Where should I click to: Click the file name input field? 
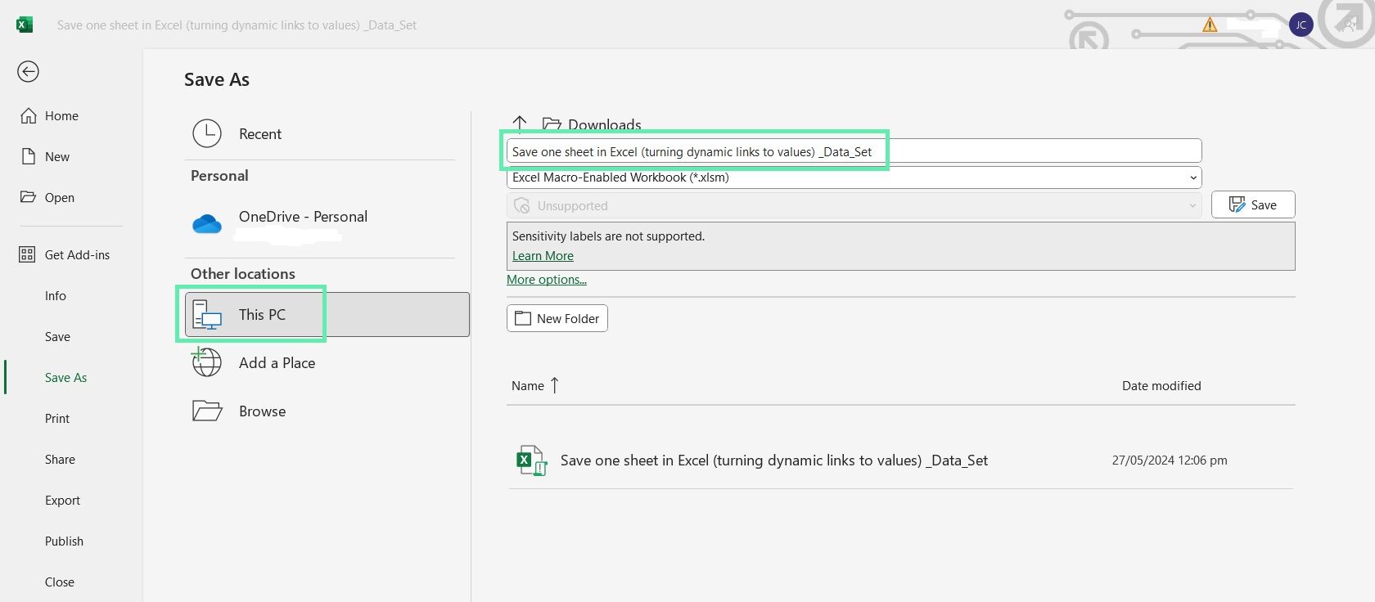point(854,151)
